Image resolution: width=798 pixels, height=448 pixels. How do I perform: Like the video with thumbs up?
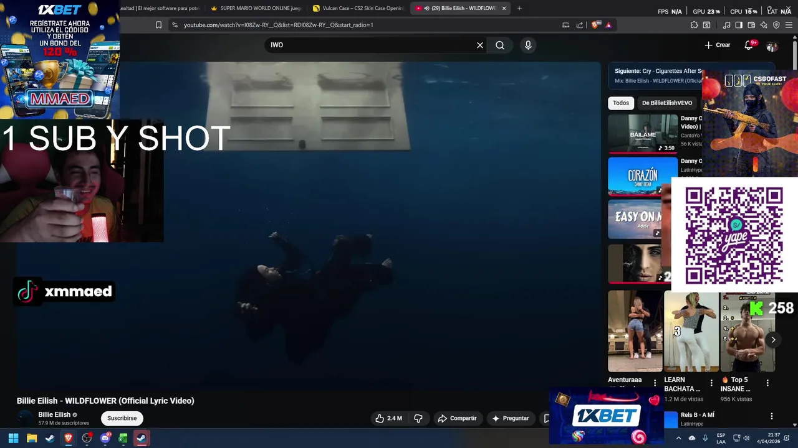388,418
